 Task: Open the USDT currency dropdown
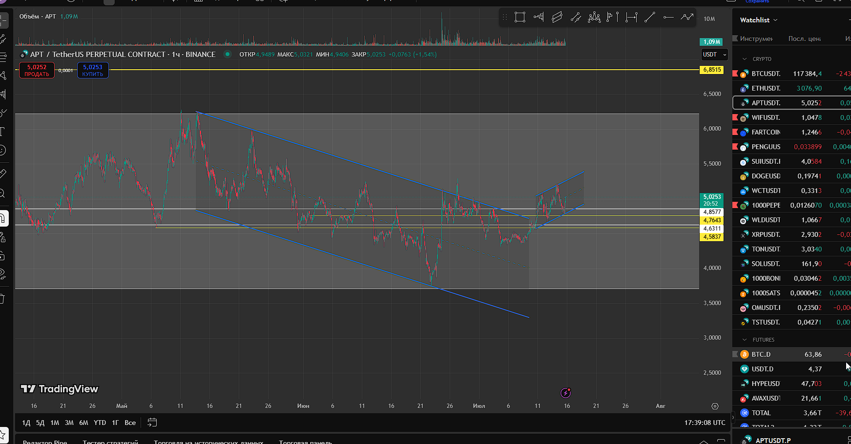[x=714, y=55]
